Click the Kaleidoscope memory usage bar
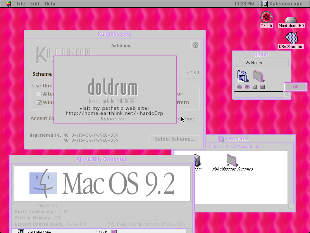This screenshot has width=310, height=233. coord(114,231)
